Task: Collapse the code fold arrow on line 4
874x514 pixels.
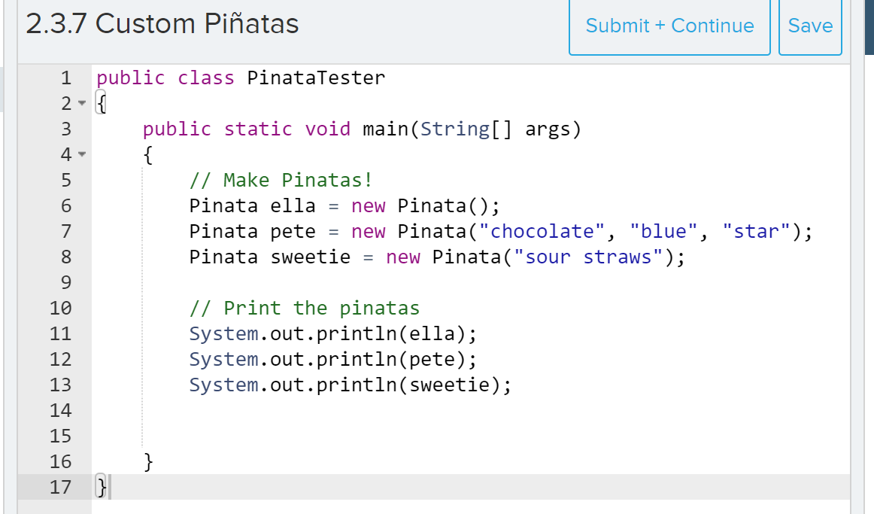Action: pyautogui.click(x=81, y=154)
